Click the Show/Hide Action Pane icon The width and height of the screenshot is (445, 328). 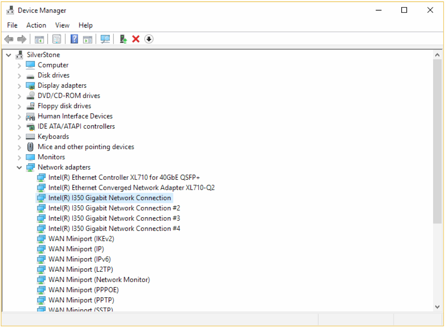88,39
